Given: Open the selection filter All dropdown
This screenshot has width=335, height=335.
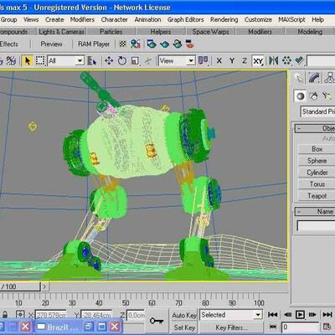Looking at the screenshot, I should coord(66,60).
